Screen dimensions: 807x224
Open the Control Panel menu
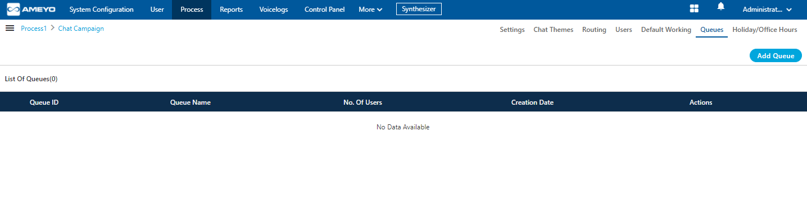click(324, 10)
